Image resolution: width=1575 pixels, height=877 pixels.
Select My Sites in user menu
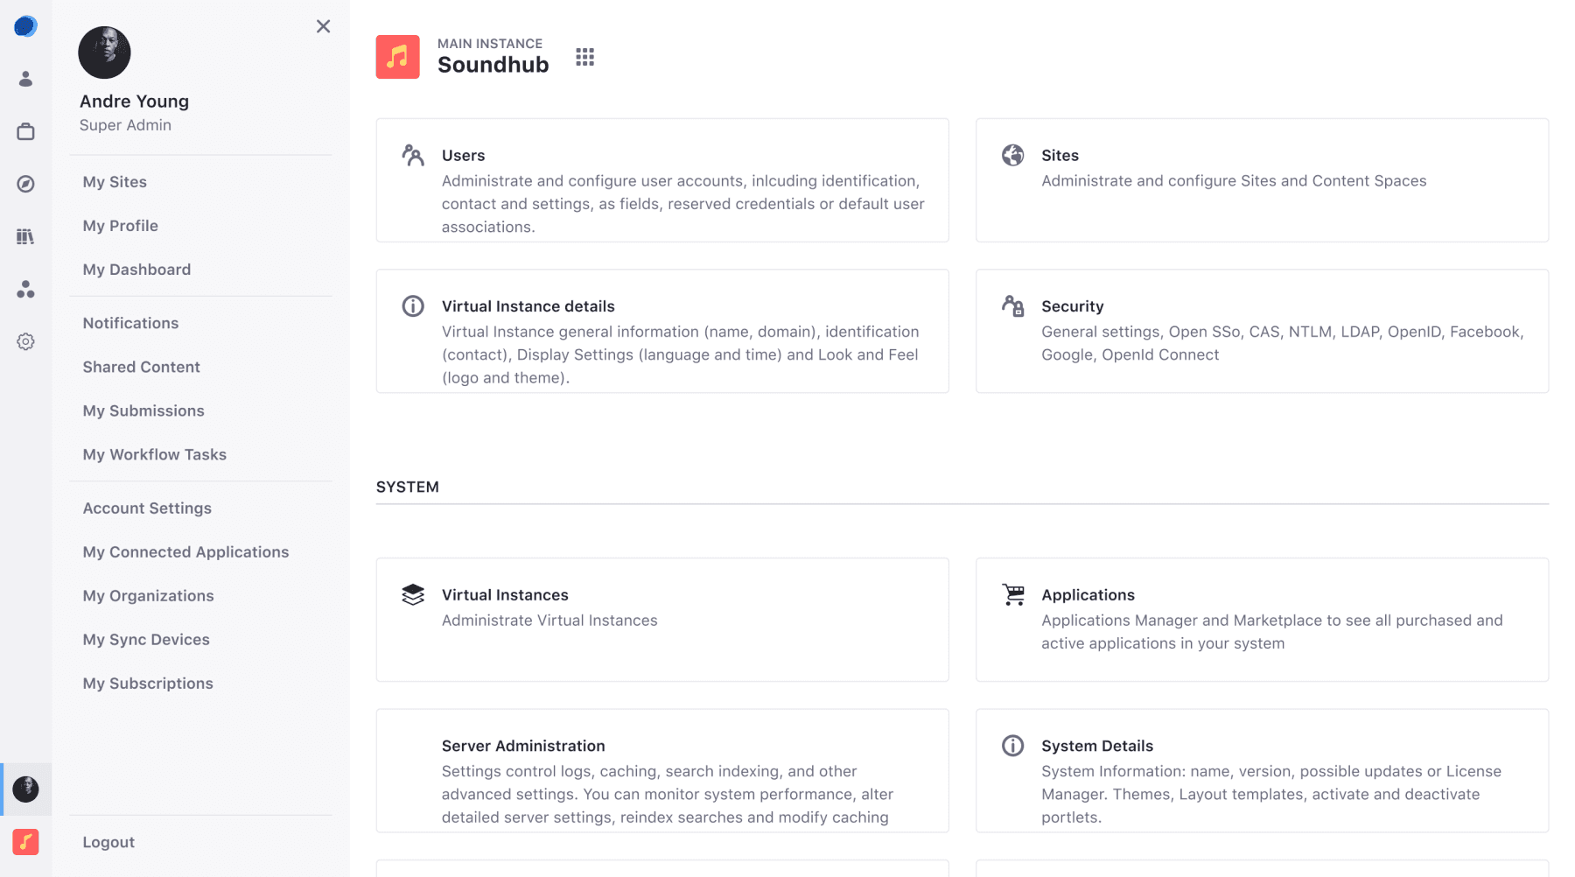tap(115, 182)
